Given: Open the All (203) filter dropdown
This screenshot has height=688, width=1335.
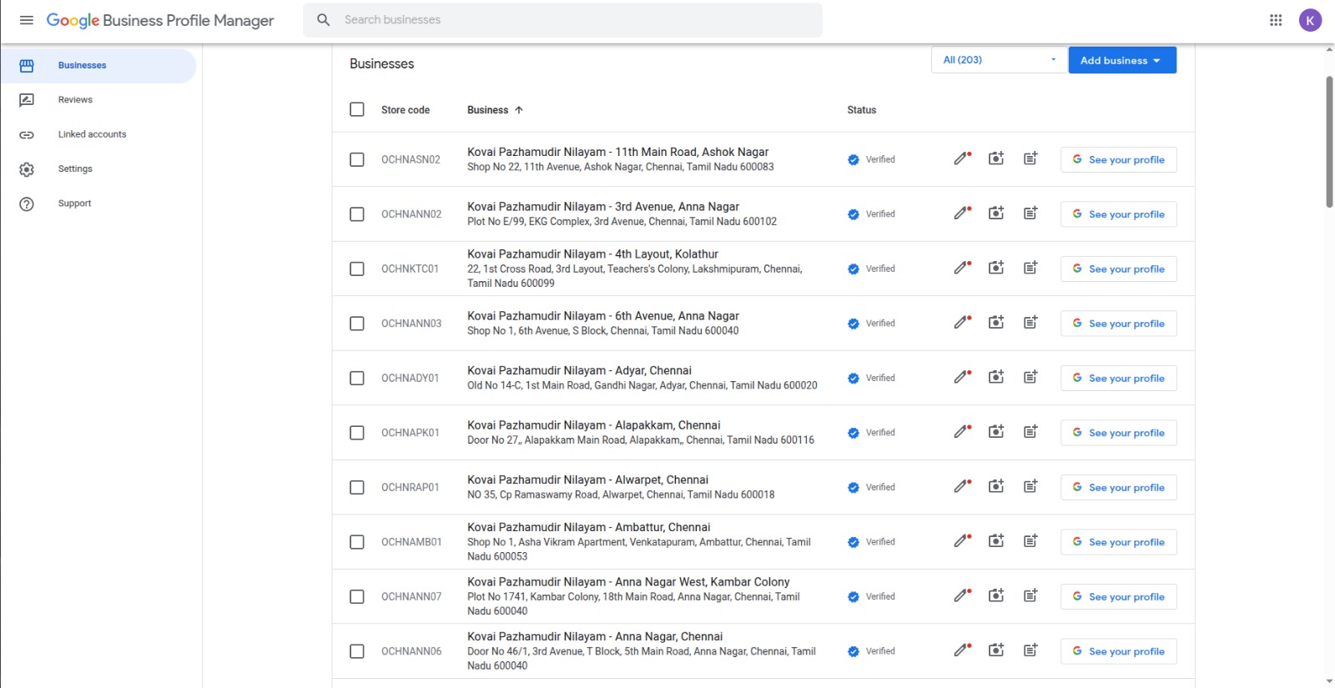Looking at the screenshot, I should tap(999, 60).
